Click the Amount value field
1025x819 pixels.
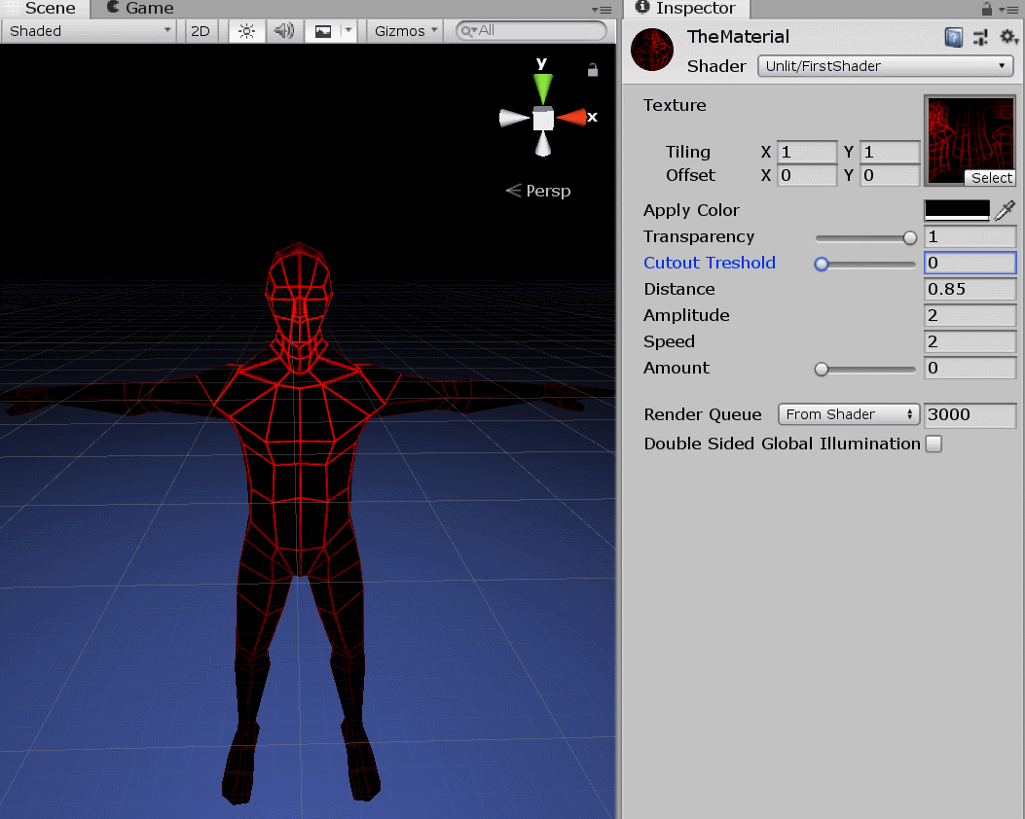(970, 369)
